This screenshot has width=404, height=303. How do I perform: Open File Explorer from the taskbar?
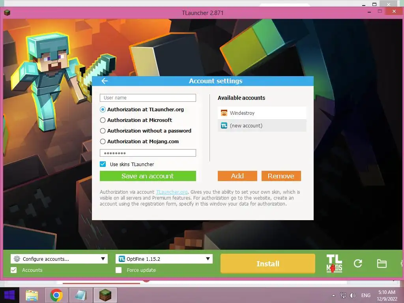pyautogui.click(x=32, y=295)
